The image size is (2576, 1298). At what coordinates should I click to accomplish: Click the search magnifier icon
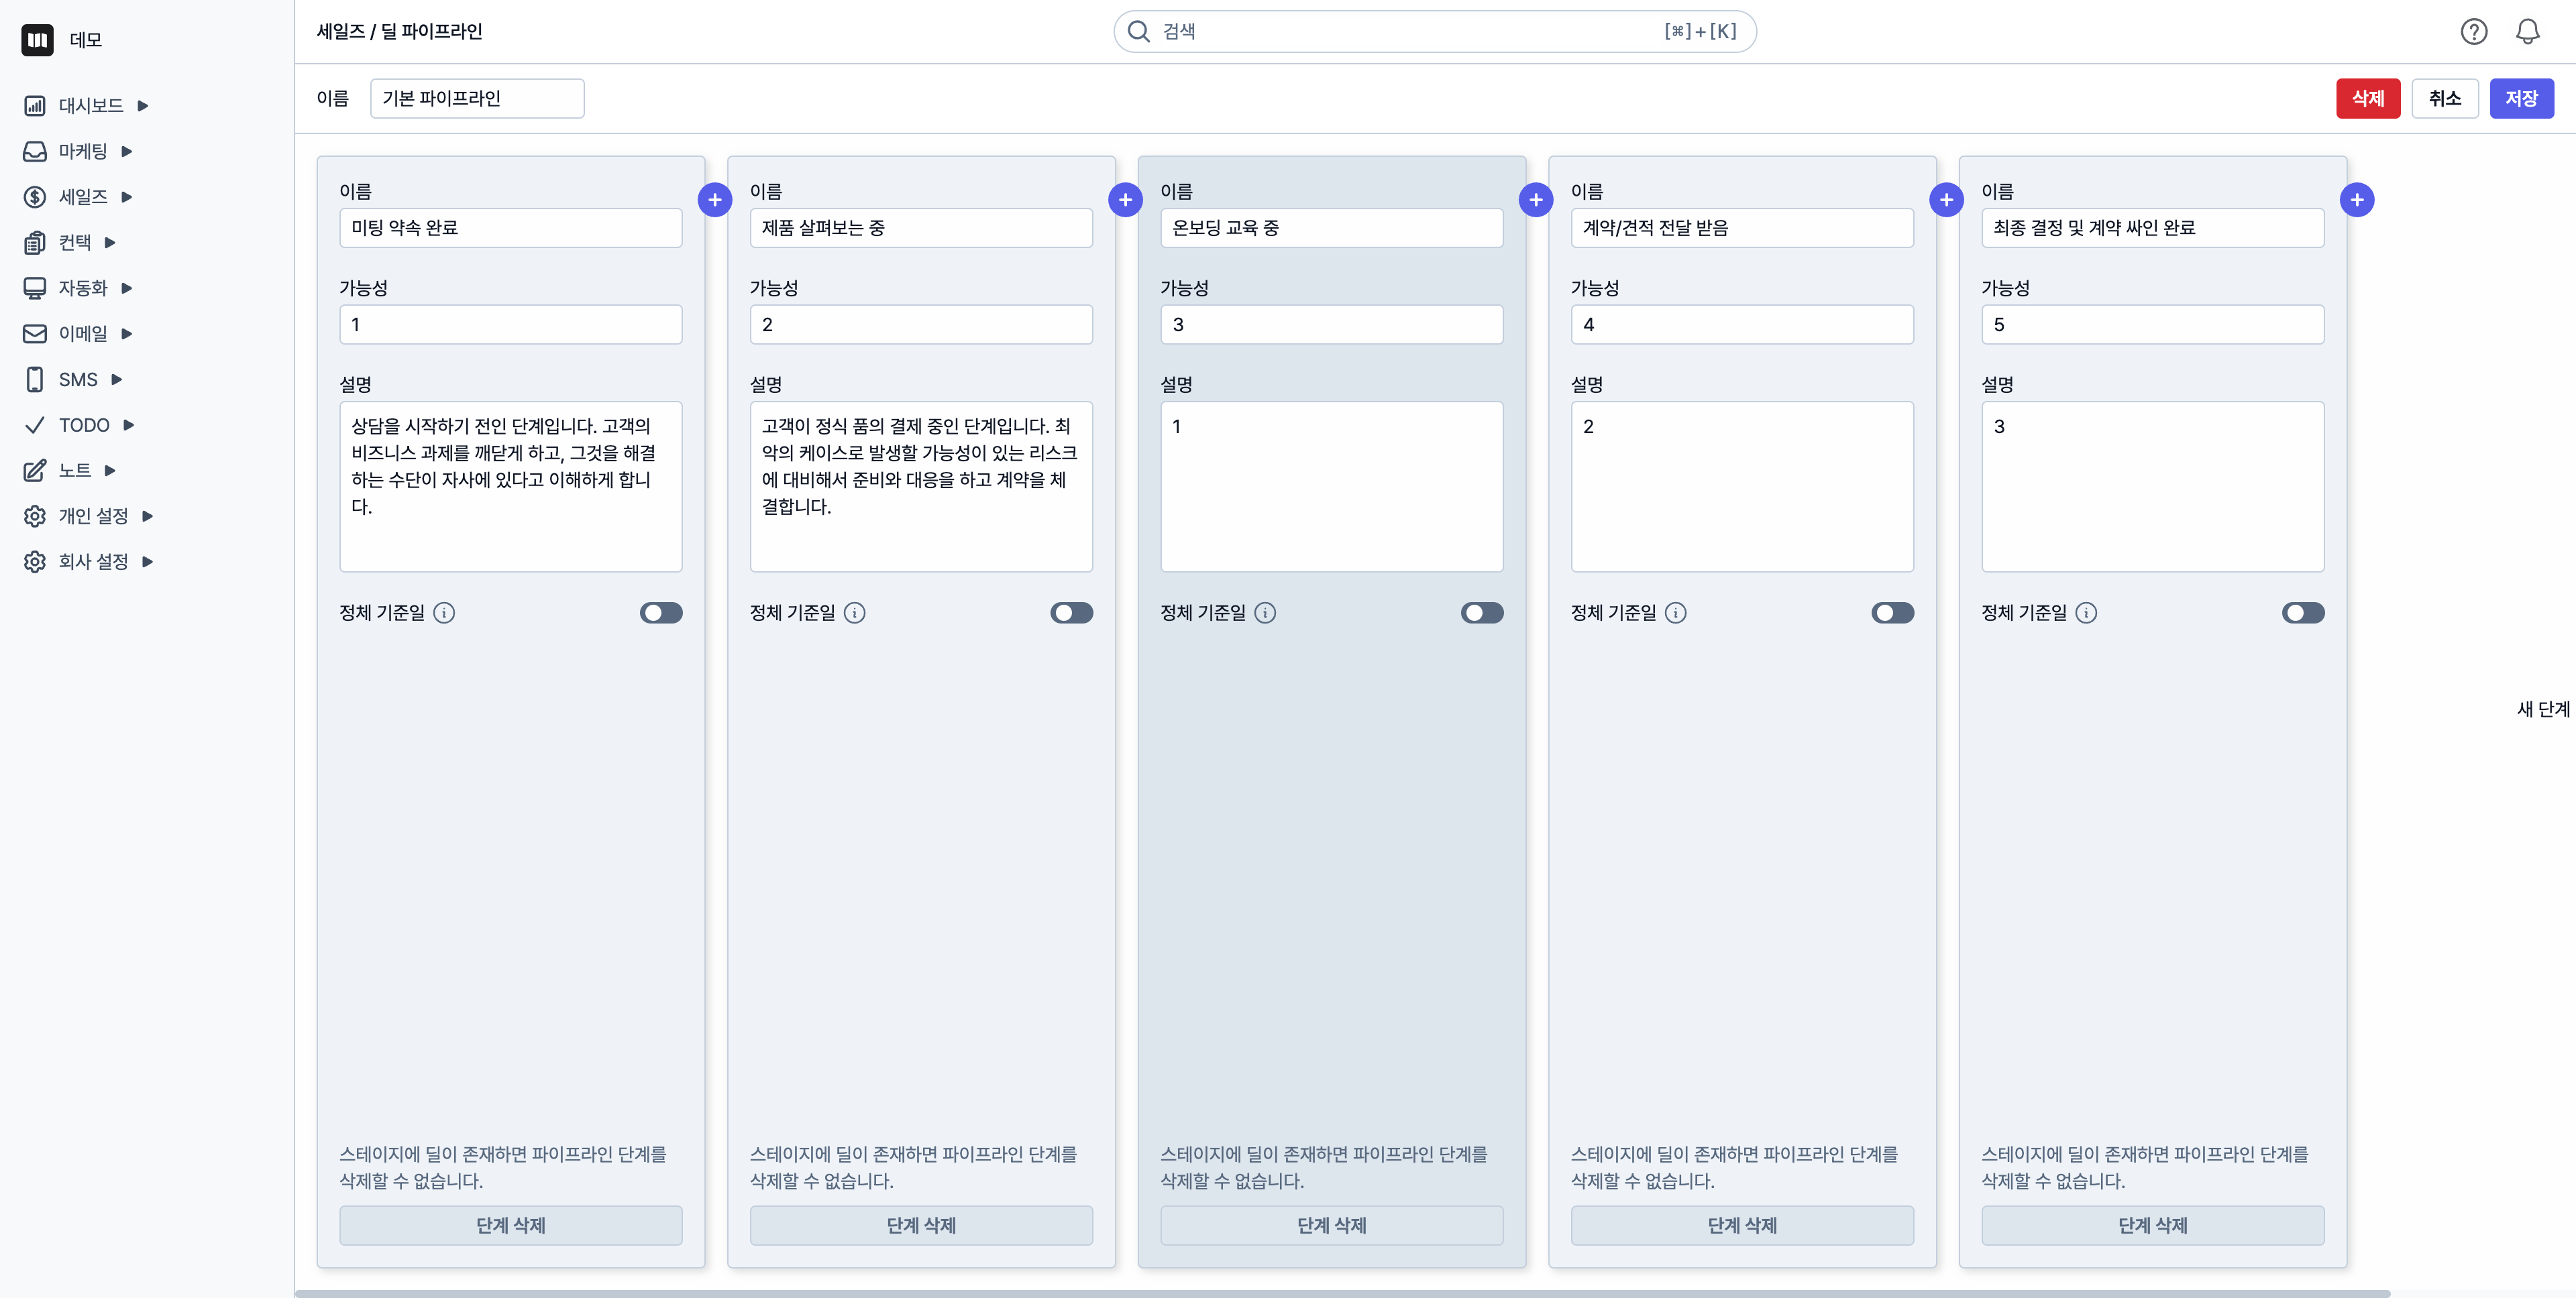[x=1139, y=32]
